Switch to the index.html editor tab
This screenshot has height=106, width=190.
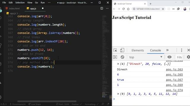coord(13,9)
